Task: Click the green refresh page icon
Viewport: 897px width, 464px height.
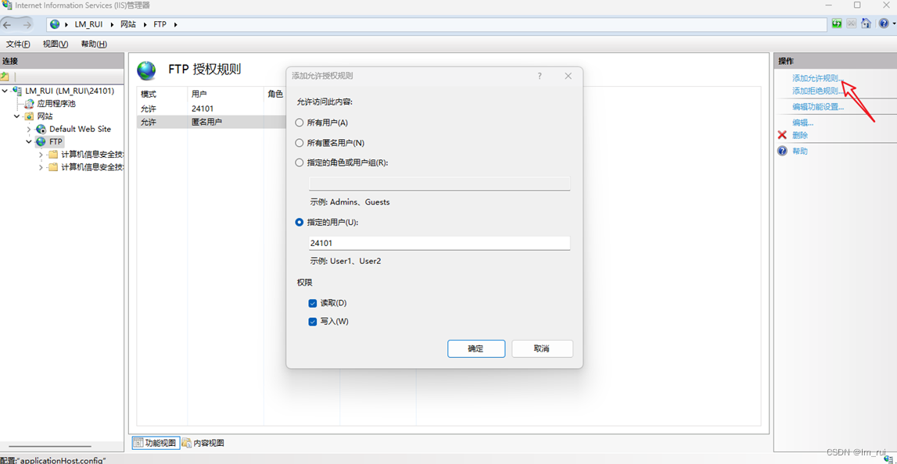Action: tap(837, 23)
